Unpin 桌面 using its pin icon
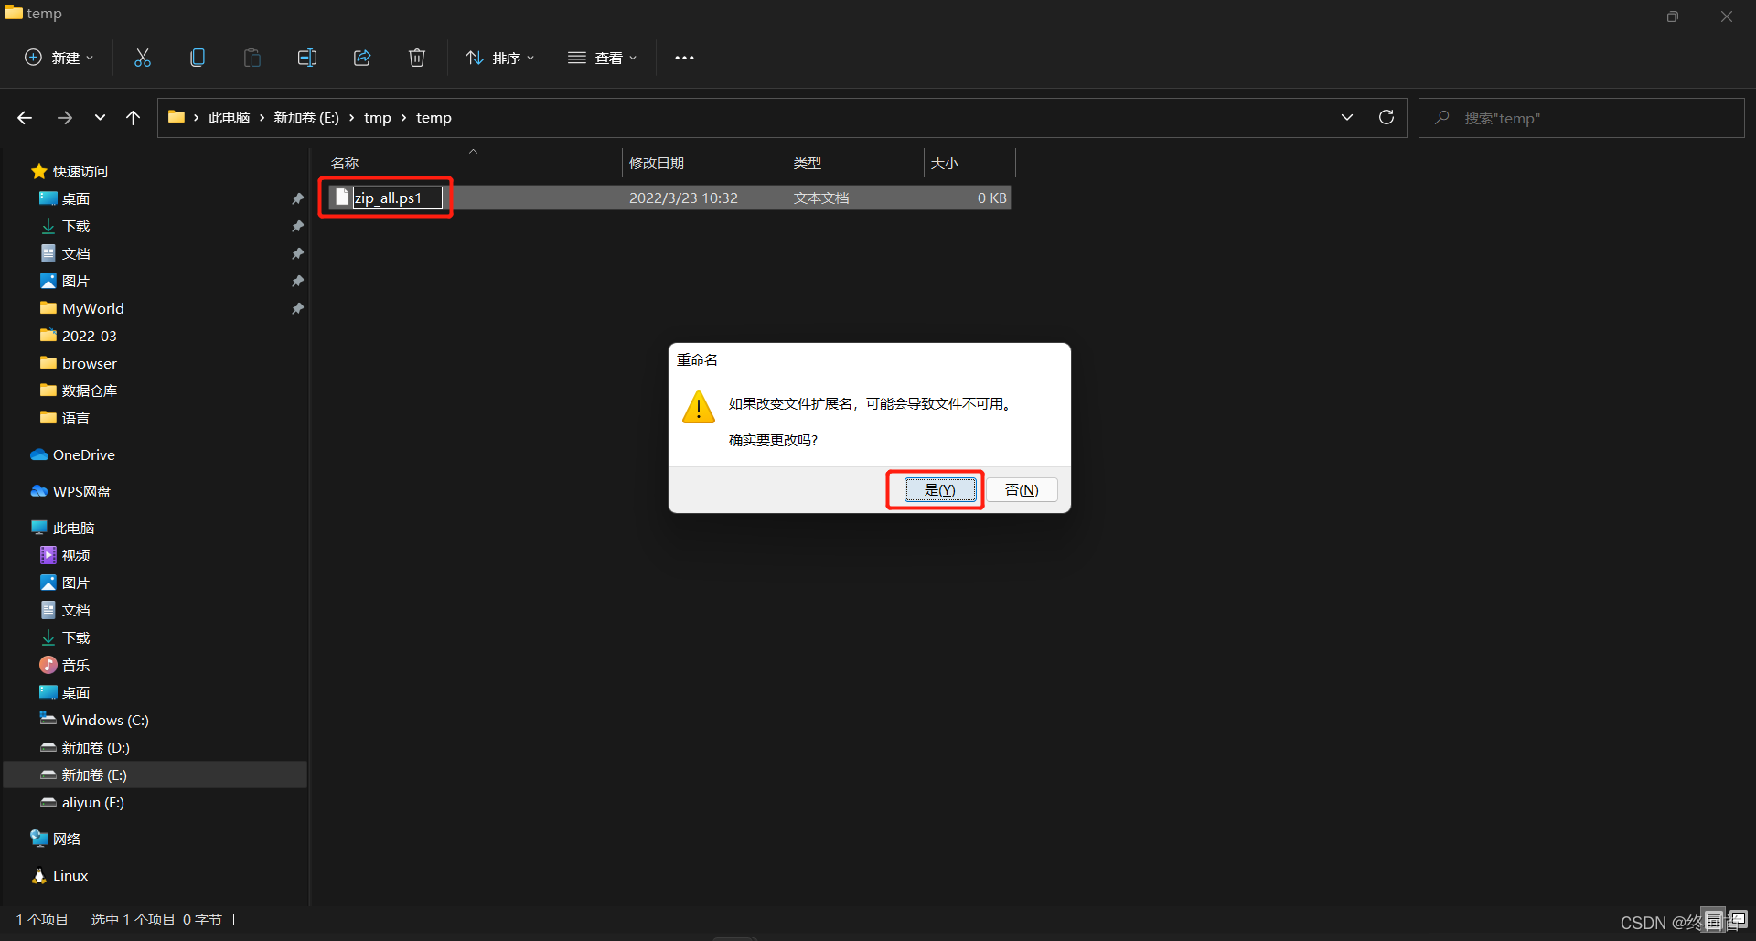The height and width of the screenshot is (941, 1756). [x=297, y=198]
